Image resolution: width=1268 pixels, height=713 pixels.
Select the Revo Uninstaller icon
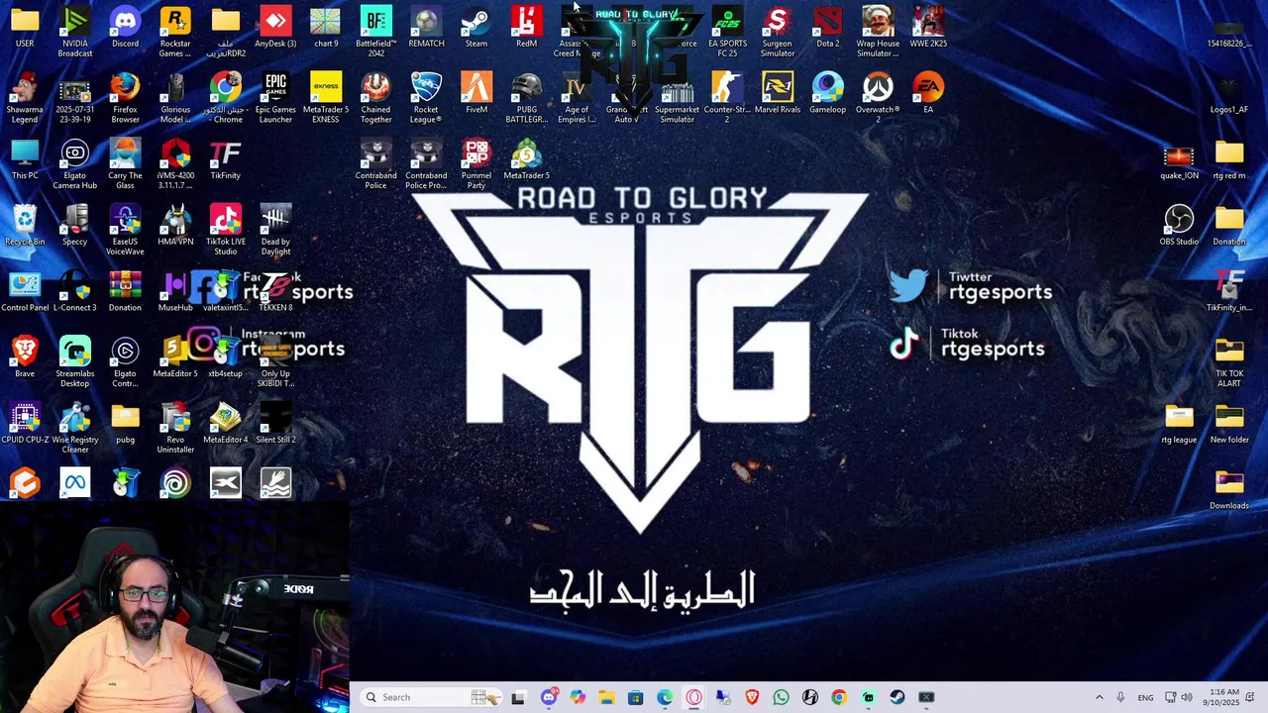click(x=175, y=428)
